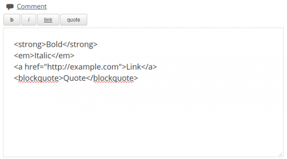Click the word Quote in the last line
This screenshot has width=287, height=159.
[x=75, y=78]
